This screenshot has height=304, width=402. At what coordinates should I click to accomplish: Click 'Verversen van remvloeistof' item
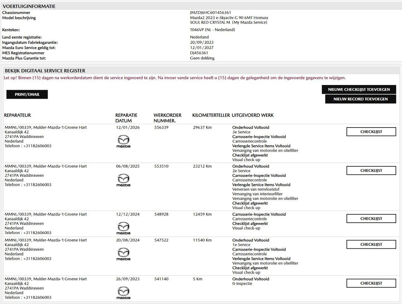(x=256, y=189)
